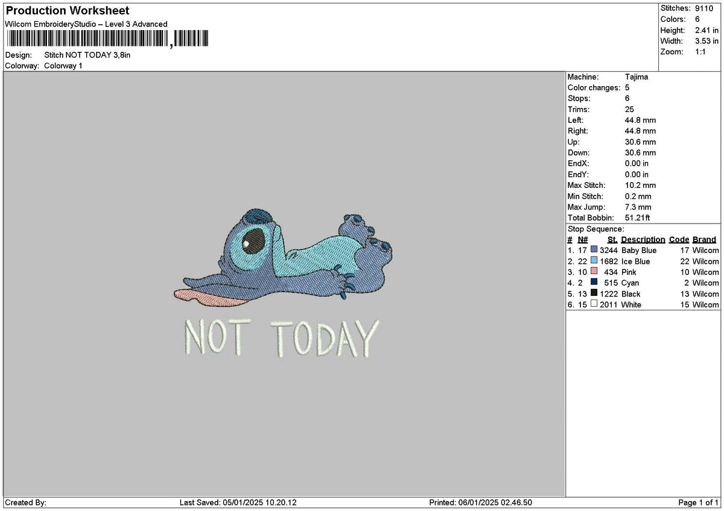724x511 pixels.
Task: Click the Colors value 6
Action: 698,19
